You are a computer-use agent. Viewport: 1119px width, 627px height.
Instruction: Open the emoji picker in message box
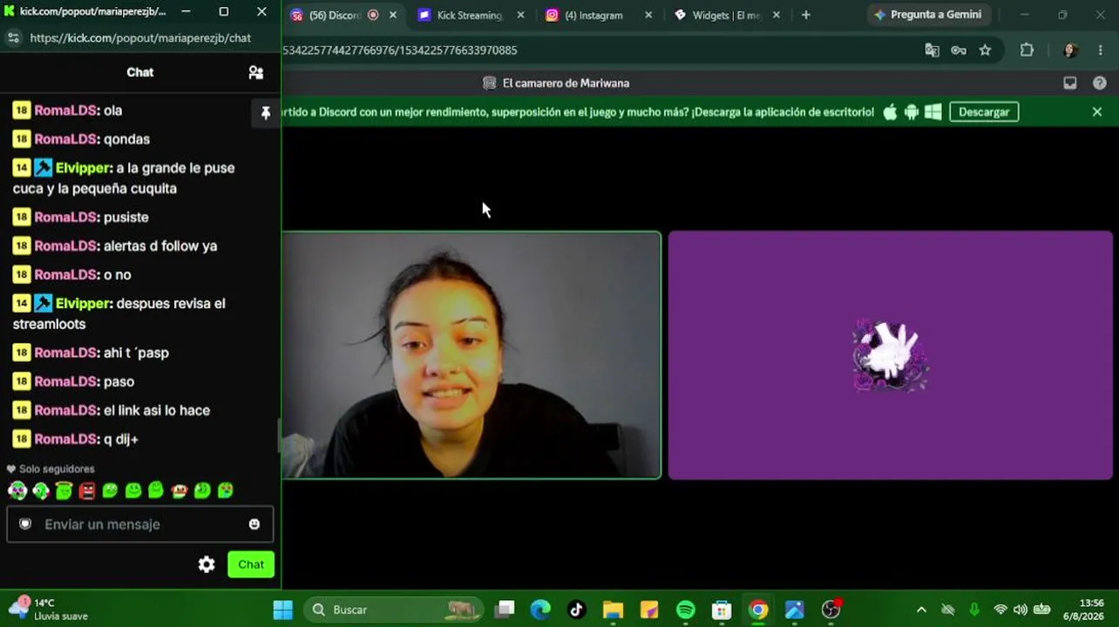(254, 524)
